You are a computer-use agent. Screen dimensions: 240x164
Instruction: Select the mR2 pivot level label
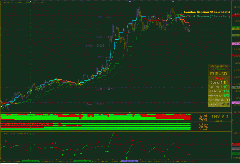coord(105,37)
